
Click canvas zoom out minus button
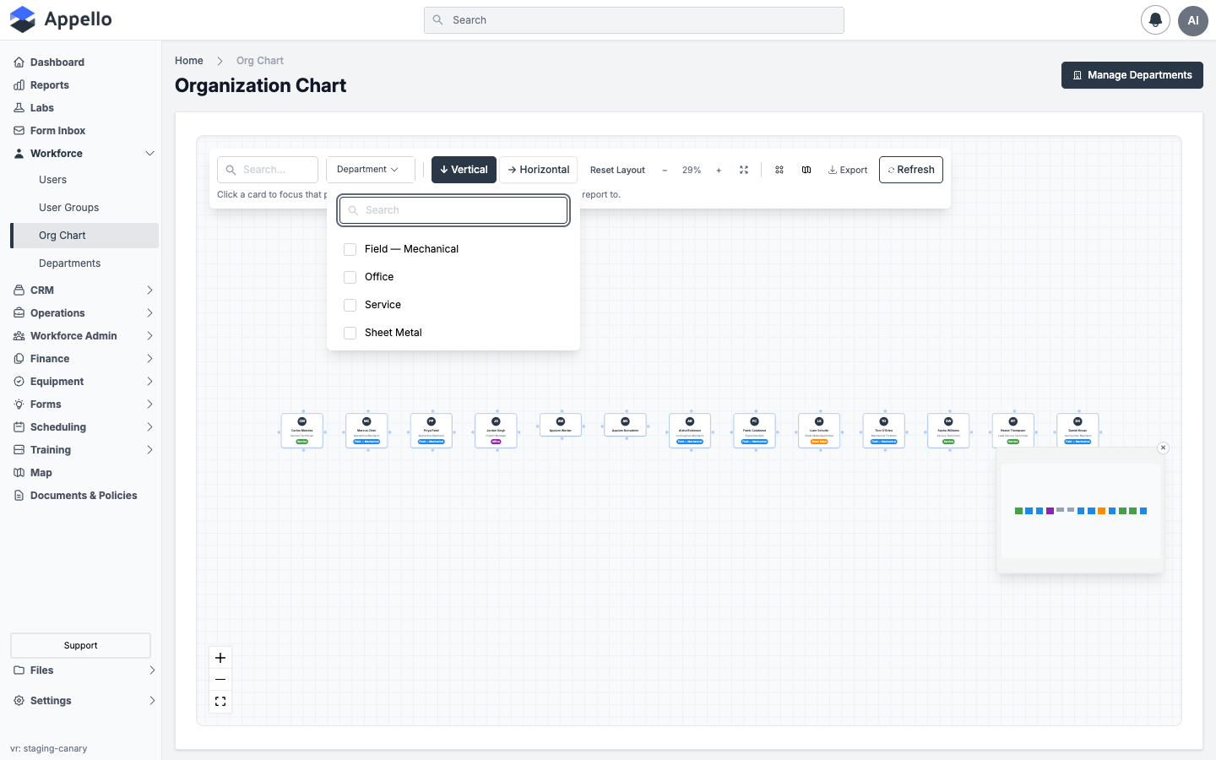220,680
